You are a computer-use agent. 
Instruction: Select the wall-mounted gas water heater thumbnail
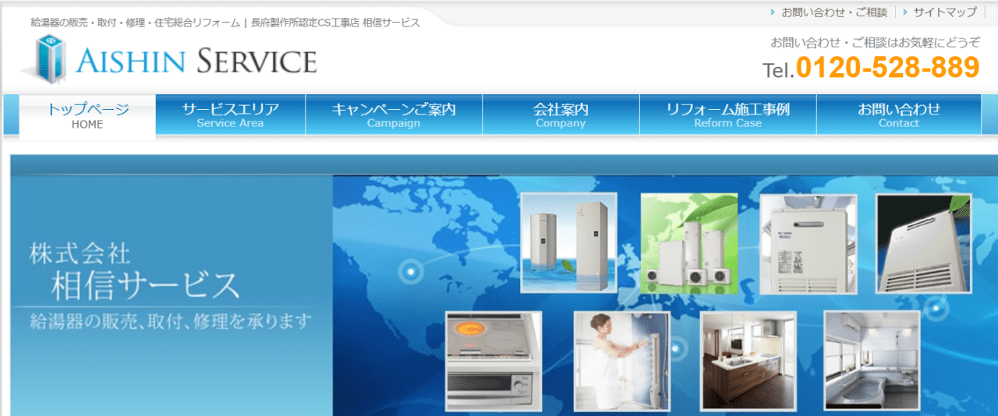808,244
